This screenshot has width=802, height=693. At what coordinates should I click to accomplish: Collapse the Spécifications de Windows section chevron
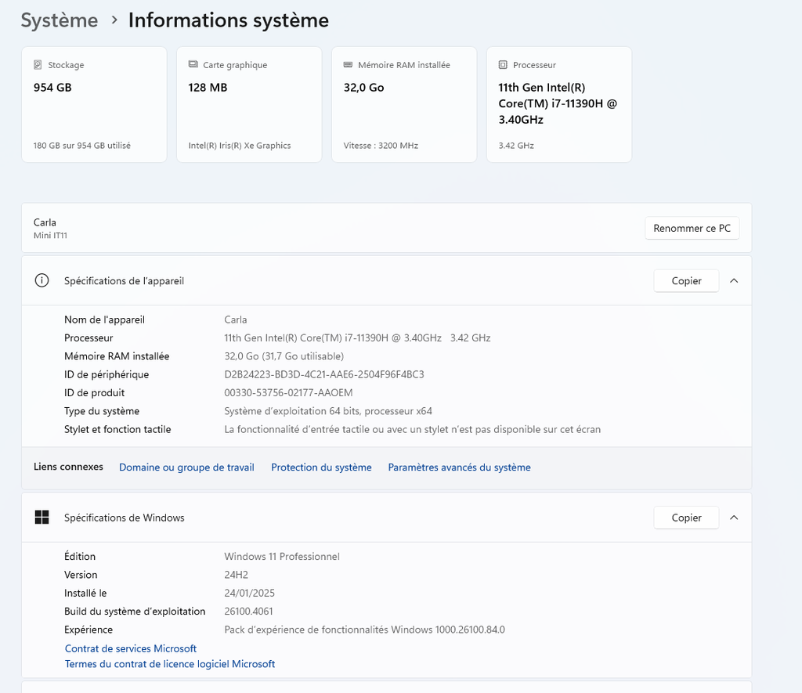733,517
